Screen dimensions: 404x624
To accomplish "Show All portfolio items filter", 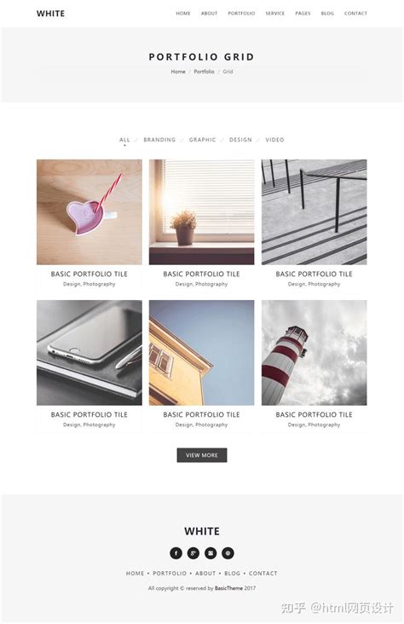I will pyautogui.click(x=124, y=140).
